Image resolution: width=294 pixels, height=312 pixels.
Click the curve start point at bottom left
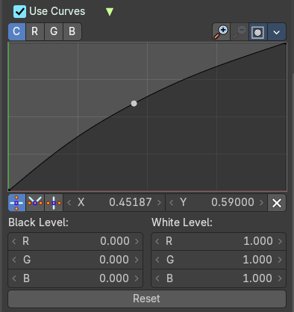point(9,190)
